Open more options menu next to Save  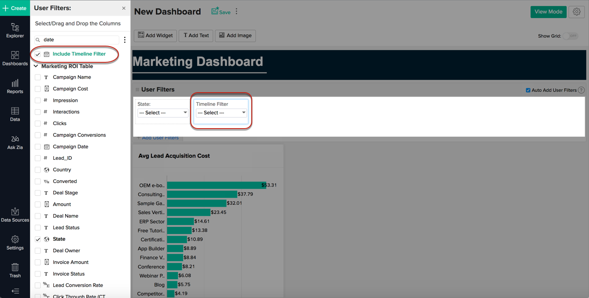pyautogui.click(x=236, y=11)
